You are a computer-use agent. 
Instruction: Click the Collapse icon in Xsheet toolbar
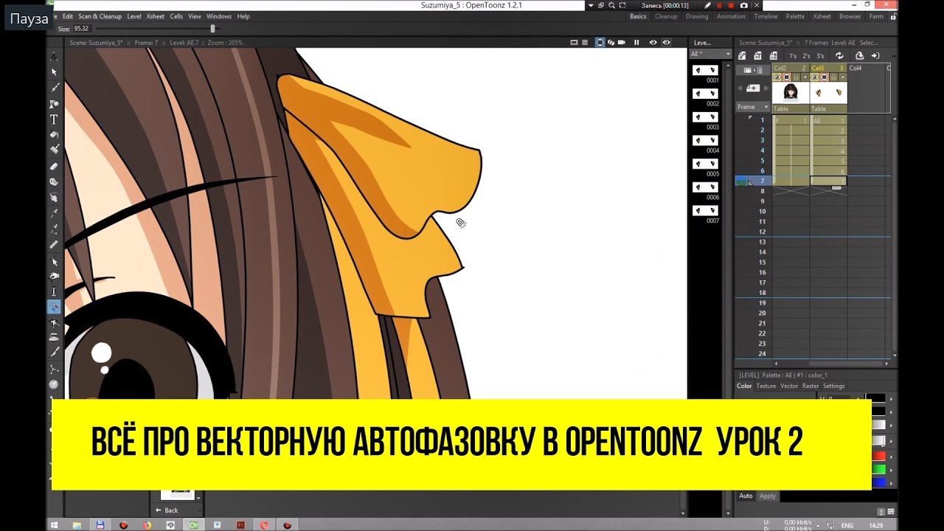click(x=858, y=55)
